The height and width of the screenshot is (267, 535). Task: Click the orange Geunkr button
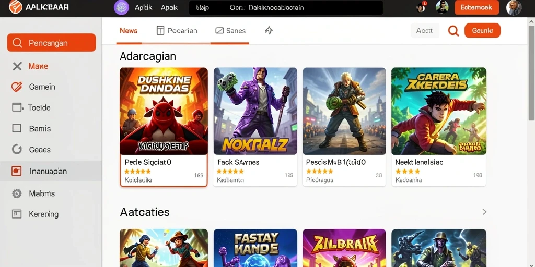pos(482,30)
